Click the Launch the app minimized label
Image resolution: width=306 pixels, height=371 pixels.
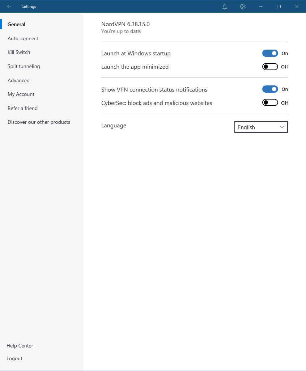coord(135,67)
